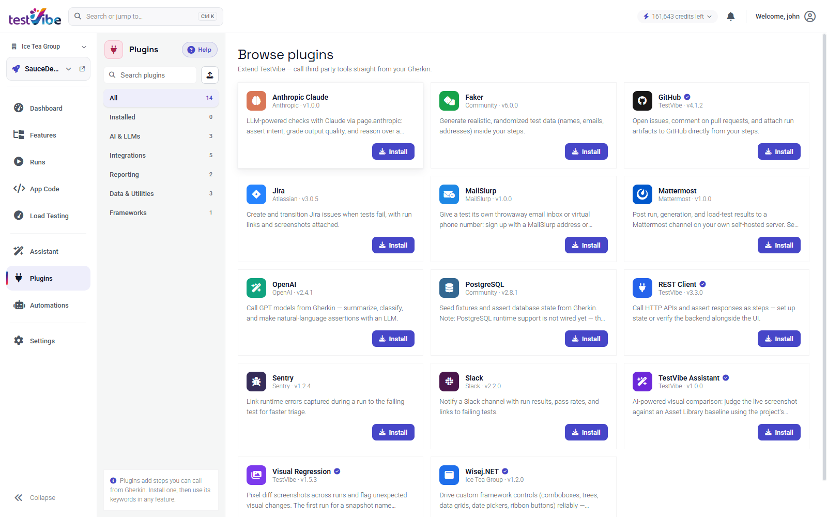Install the TestVibe Assistant plugin

[779, 432]
